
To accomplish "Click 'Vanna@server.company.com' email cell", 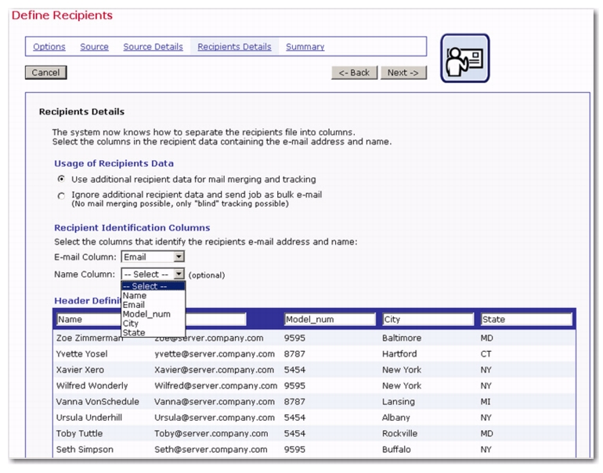I will pyautogui.click(x=215, y=402).
